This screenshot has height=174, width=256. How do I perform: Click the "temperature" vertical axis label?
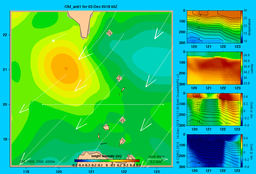coord(249,27)
